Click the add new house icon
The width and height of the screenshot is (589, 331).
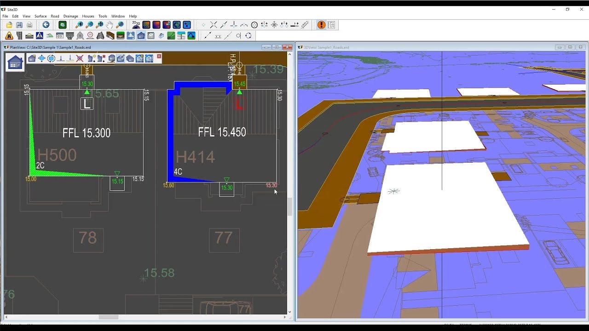32,58
